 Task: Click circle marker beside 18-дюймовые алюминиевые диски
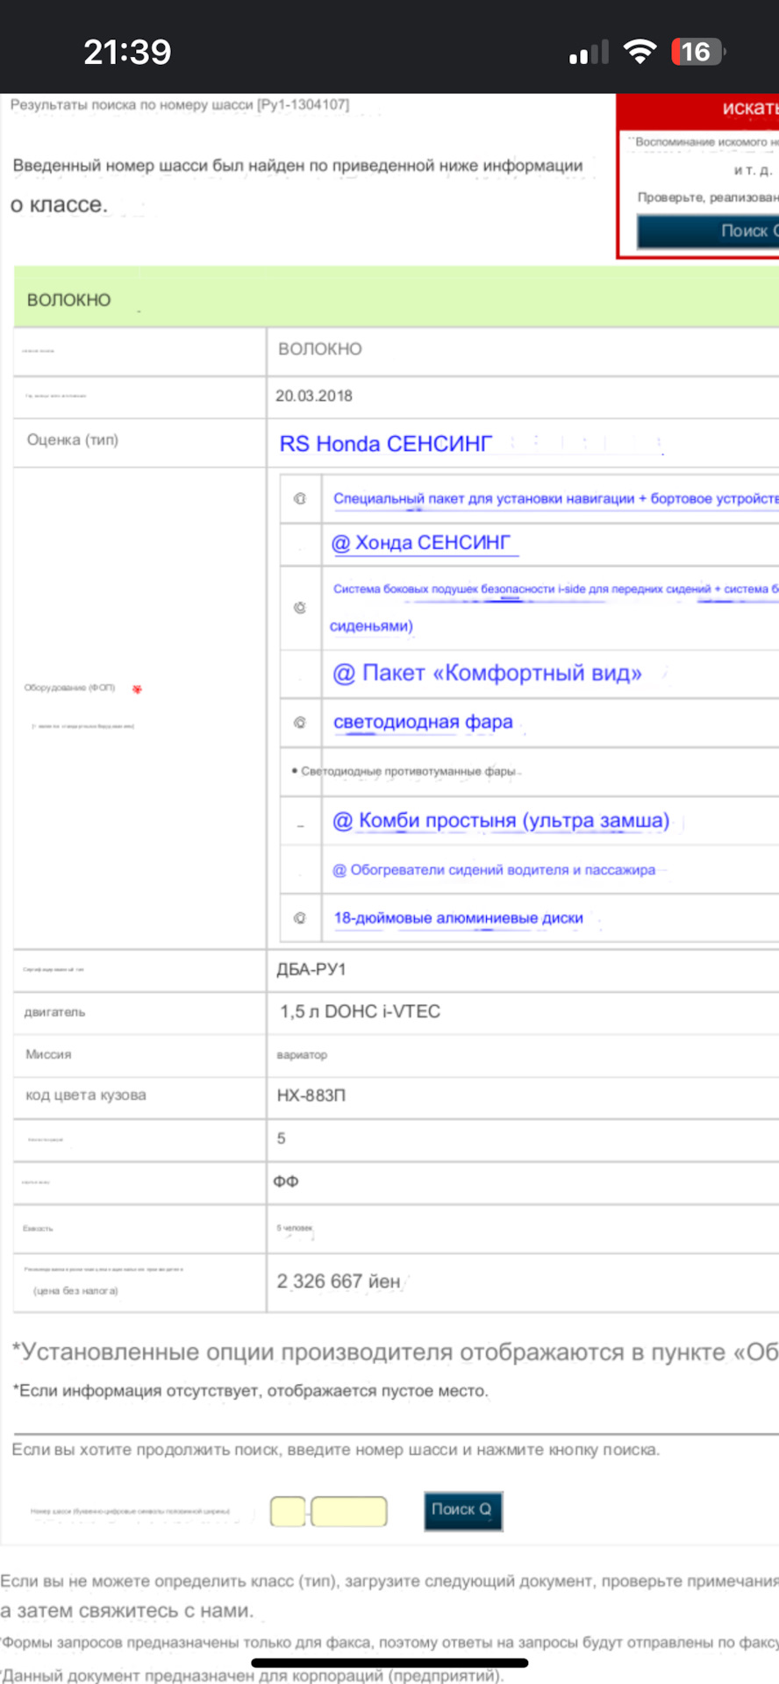(x=300, y=918)
